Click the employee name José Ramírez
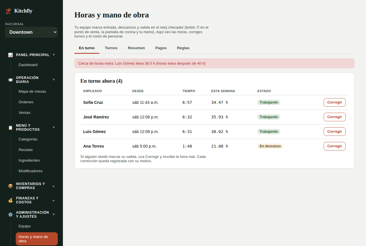Image resolution: width=366 pixels, height=246 pixels. (x=96, y=117)
